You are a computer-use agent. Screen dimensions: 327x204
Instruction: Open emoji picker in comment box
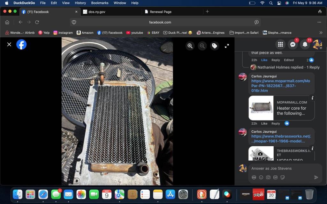click(x=261, y=177)
